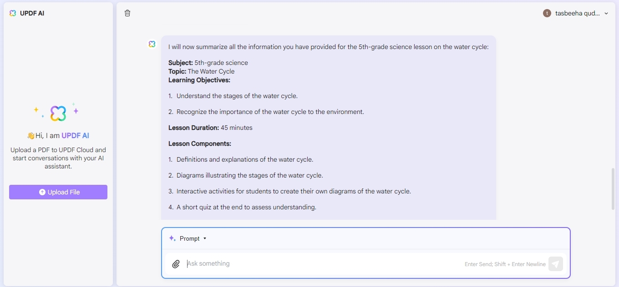This screenshot has height=287, width=619.
Task: Attach a file with the paperclip icon
Action: [x=176, y=263]
